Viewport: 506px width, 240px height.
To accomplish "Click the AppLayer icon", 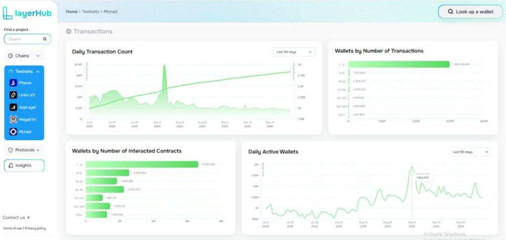I will [13, 107].
